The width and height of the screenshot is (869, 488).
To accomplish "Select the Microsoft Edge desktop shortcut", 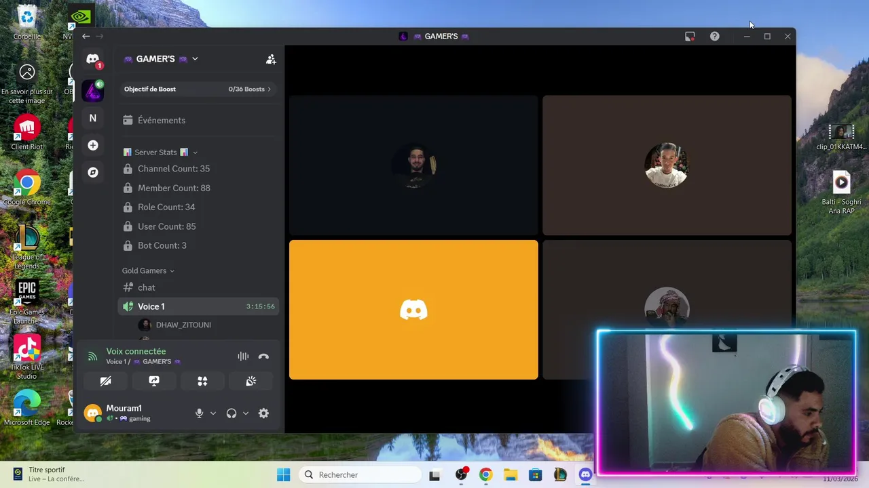I will (x=27, y=409).
